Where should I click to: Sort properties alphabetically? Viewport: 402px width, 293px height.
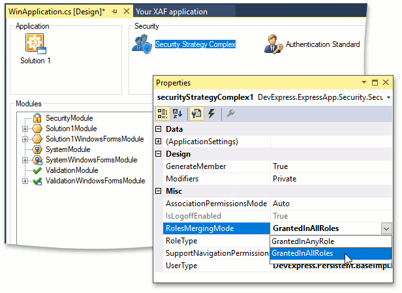tap(178, 114)
